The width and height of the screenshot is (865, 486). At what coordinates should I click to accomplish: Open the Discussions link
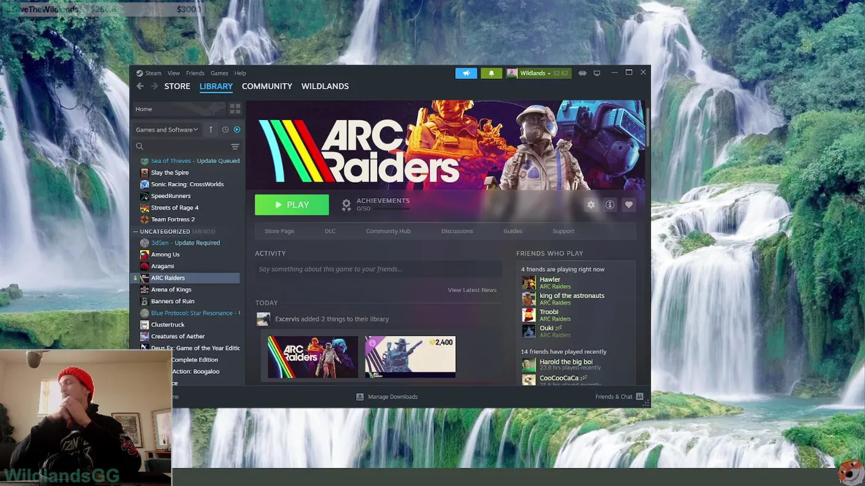[457, 231]
